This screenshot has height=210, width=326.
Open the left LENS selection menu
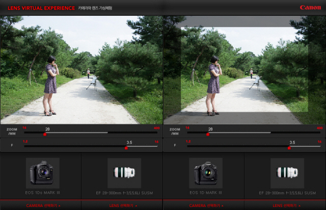(x=123, y=205)
